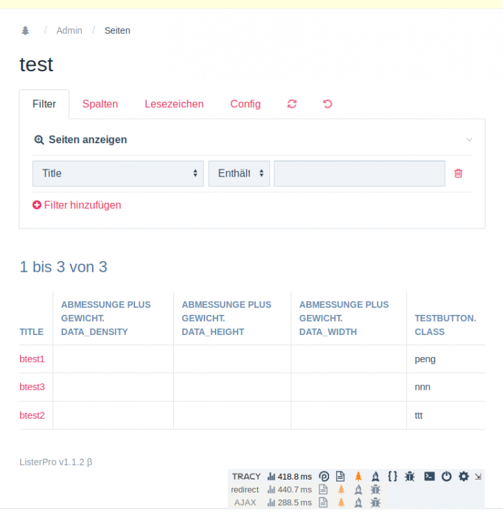
Task: Open the Enthält operator dropdown
Action: click(x=239, y=174)
